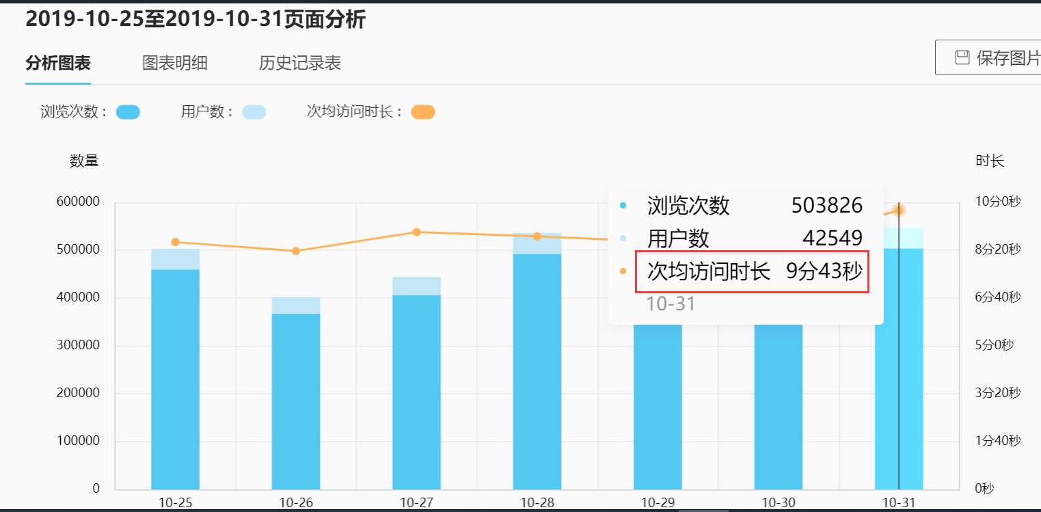Toggle the 浏览次数 legend swatch

point(129,112)
